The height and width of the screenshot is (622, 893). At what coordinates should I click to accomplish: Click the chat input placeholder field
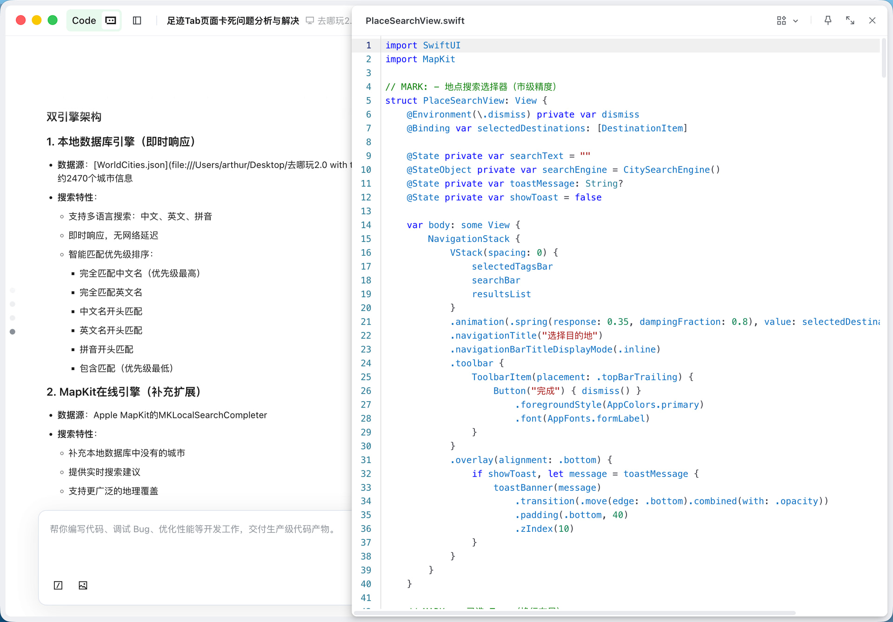pos(193,529)
